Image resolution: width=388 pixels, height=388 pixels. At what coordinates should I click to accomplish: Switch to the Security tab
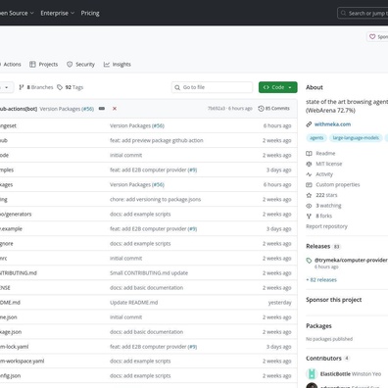point(80,65)
